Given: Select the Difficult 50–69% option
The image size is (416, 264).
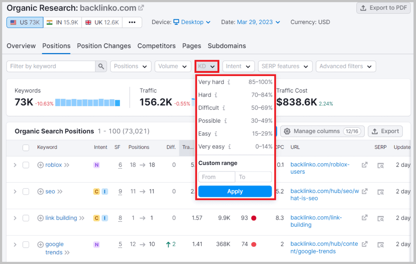Looking at the screenshot, I should [235, 108].
